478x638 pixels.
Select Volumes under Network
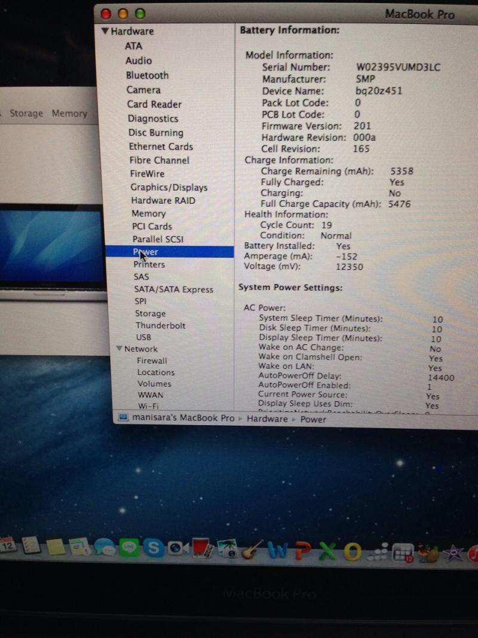pyautogui.click(x=155, y=384)
